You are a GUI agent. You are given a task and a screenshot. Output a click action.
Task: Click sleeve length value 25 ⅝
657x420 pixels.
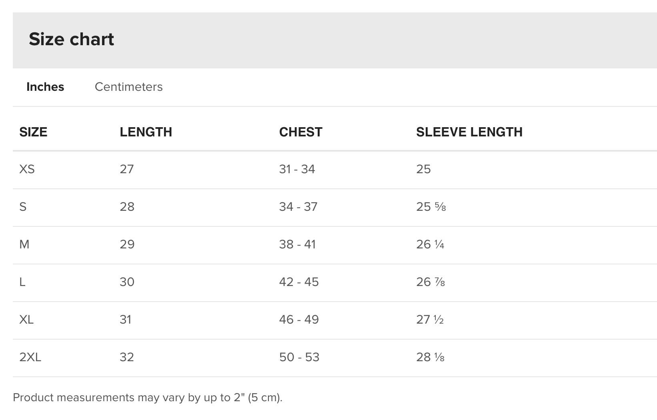click(431, 207)
